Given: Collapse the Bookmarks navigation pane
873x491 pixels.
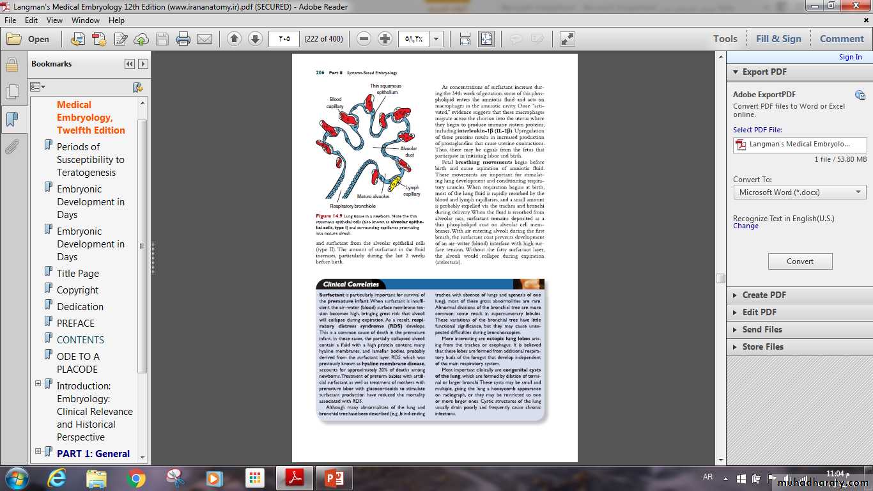Looking at the screenshot, I should 130,64.
